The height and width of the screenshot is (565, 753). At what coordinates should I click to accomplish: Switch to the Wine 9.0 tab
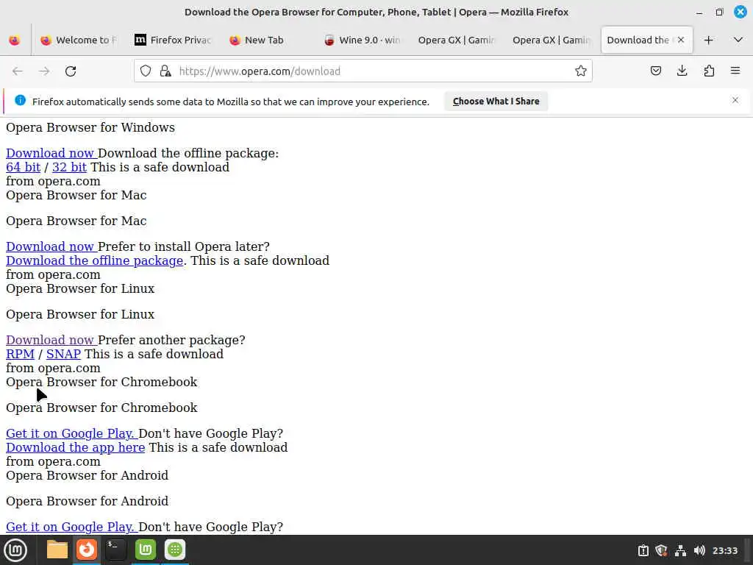click(362, 40)
